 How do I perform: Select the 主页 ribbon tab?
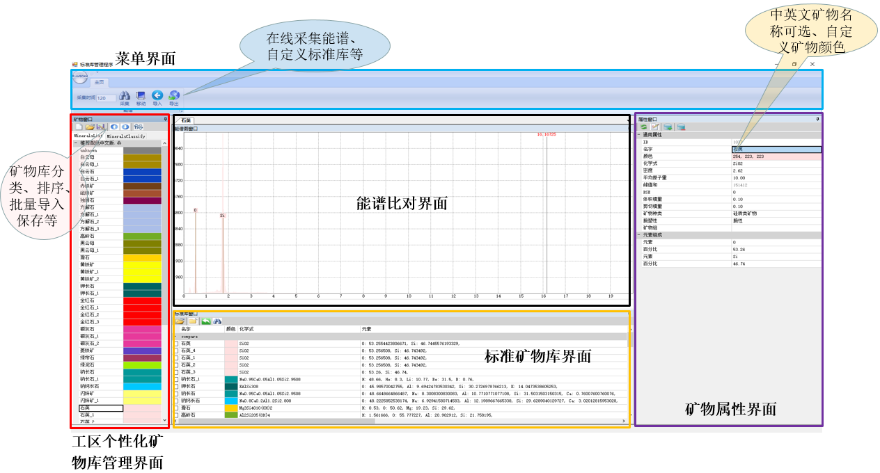click(100, 82)
